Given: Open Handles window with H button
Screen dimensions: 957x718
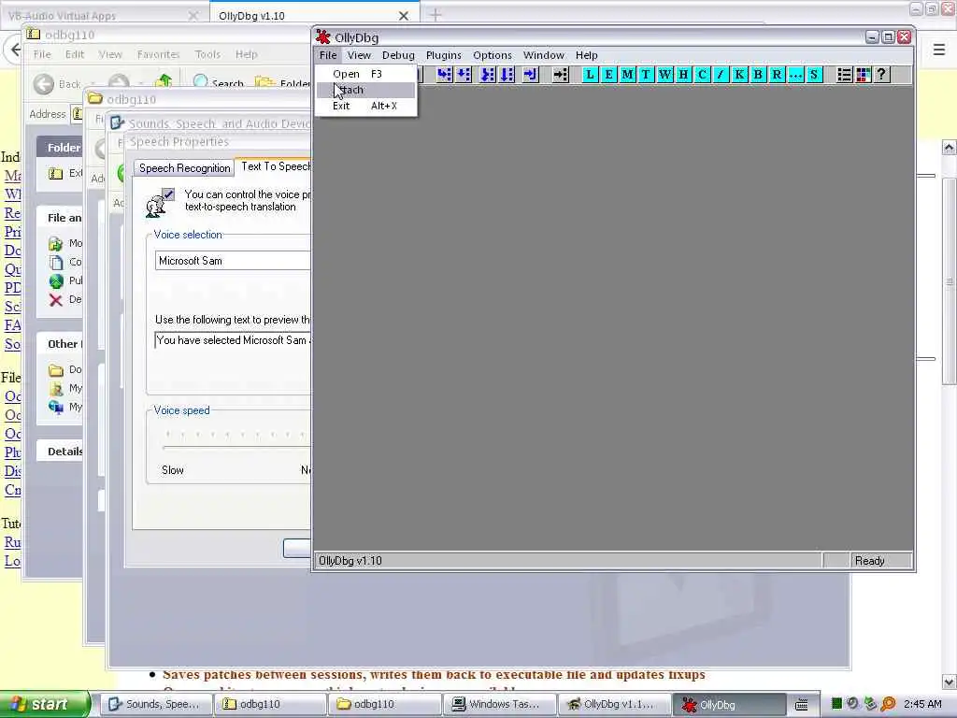Looking at the screenshot, I should pyautogui.click(x=683, y=75).
